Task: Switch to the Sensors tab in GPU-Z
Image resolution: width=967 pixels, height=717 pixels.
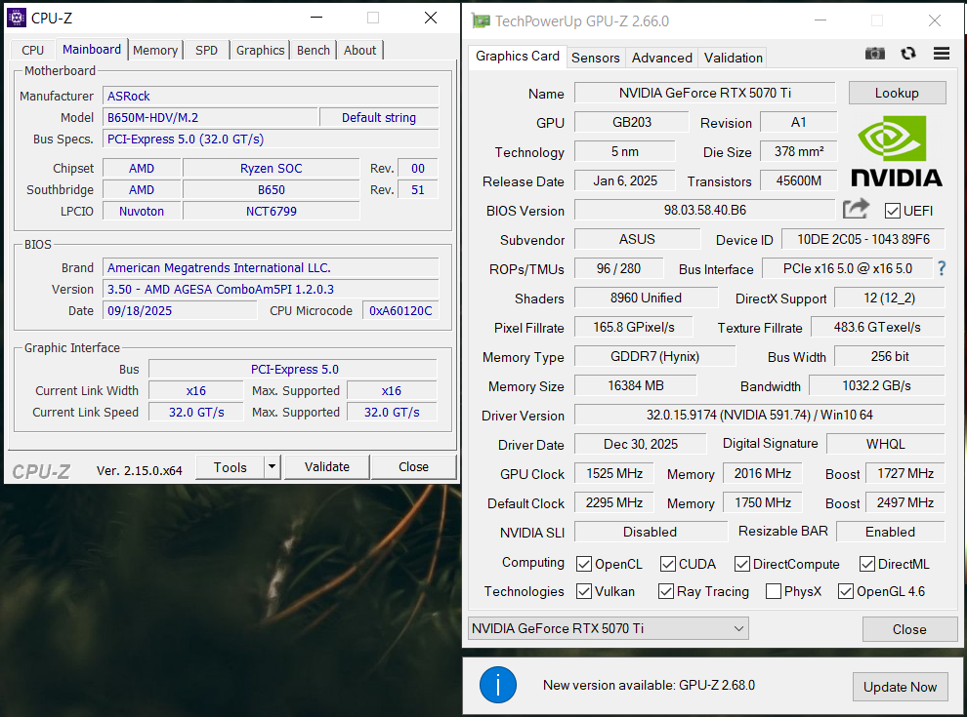Action: 595,58
